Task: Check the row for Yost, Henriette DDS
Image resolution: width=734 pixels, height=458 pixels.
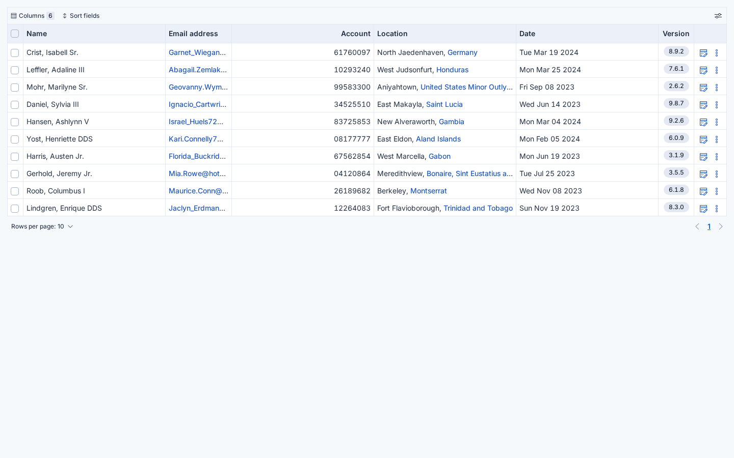Action: 15,139
